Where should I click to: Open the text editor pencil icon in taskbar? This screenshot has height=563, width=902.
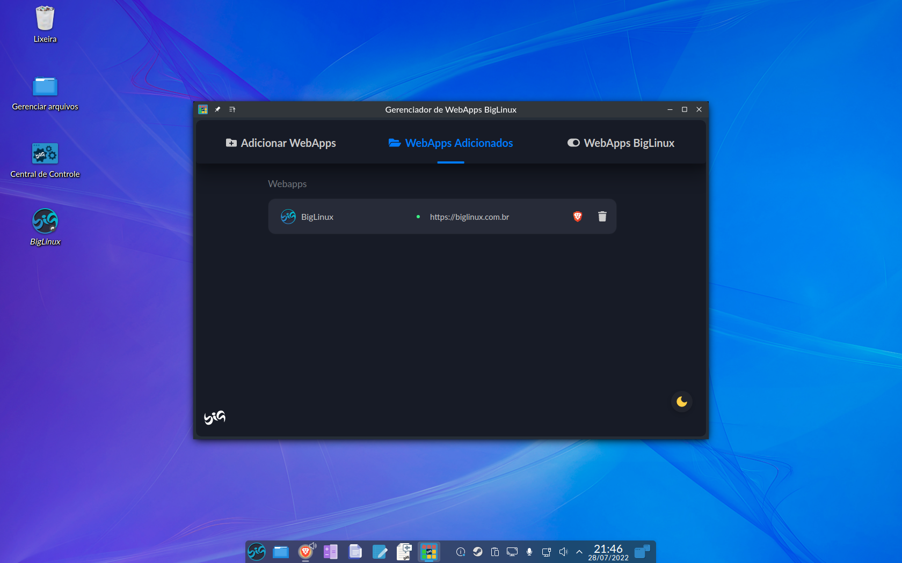380,552
